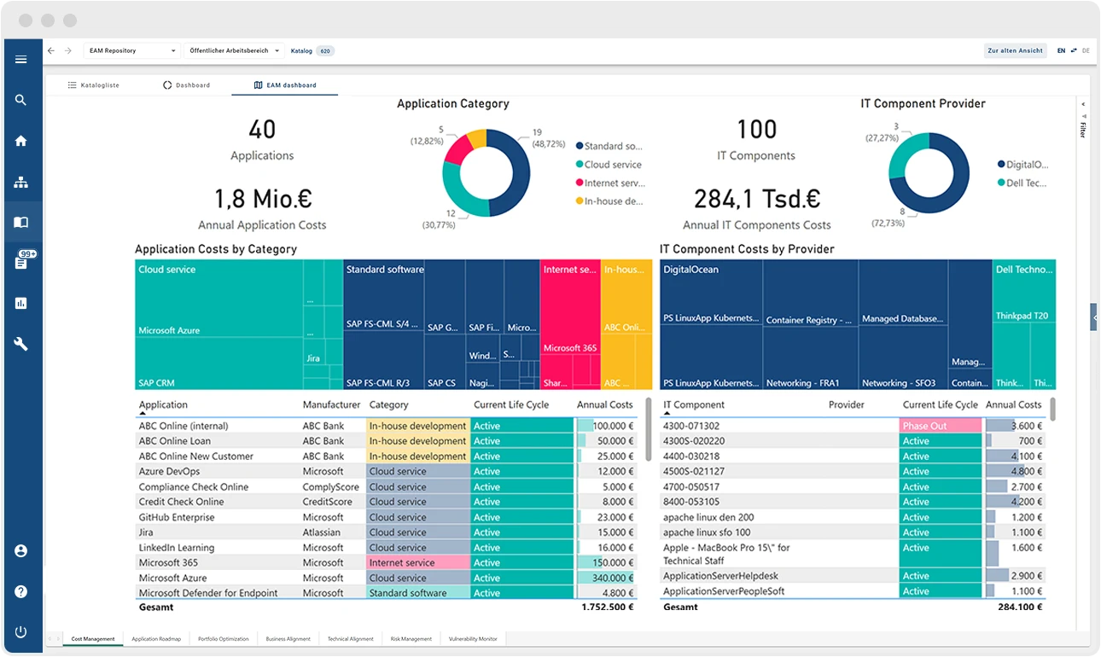
Task: Click the search magnifier sidebar icon
Action: [x=21, y=101]
